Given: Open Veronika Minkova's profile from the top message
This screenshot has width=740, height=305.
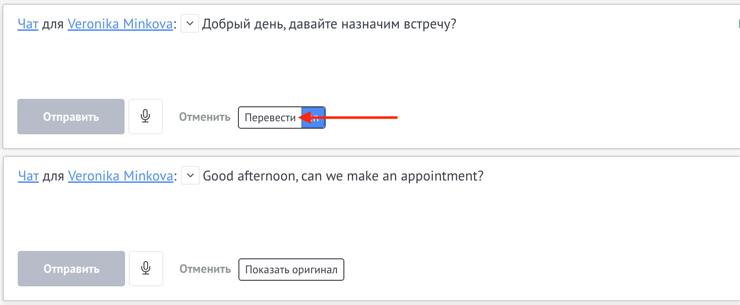Looking at the screenshot, I should tap(119, 23).
